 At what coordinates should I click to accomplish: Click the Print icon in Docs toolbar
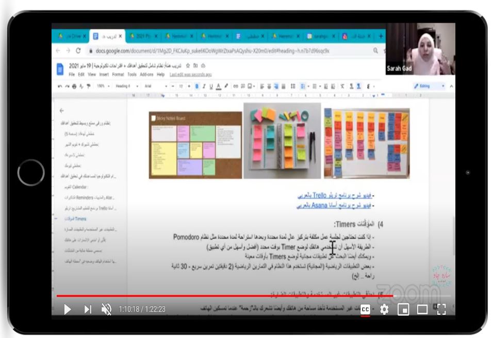click(75, 86)
